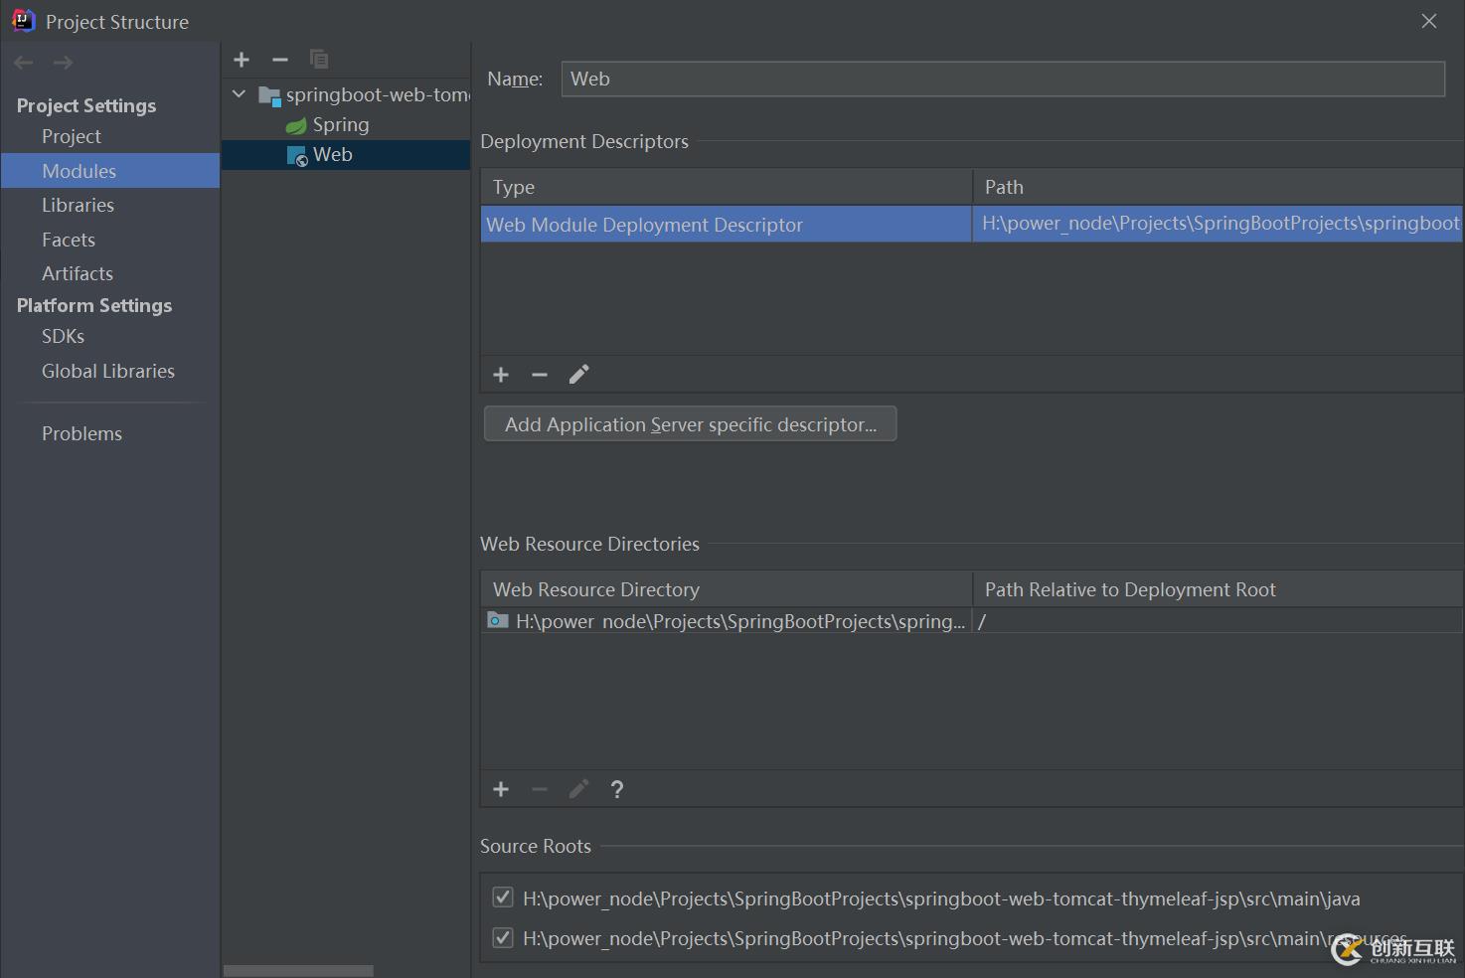This screenshot has width=1465, height=978.
Task: Add a new deployment descriptor
Action: [x=501, y=375]
